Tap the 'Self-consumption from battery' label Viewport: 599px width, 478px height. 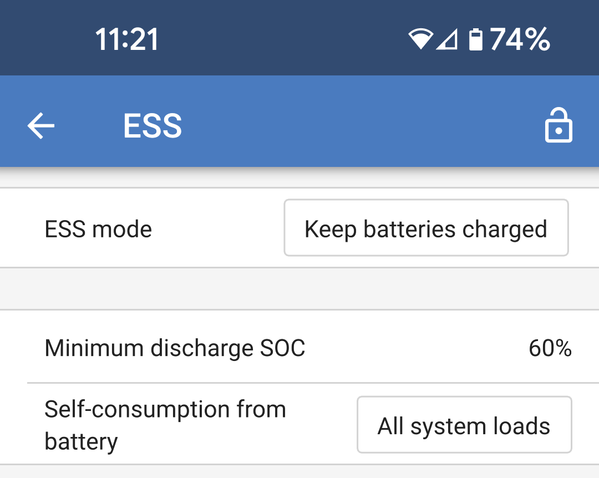click(165, 425)
